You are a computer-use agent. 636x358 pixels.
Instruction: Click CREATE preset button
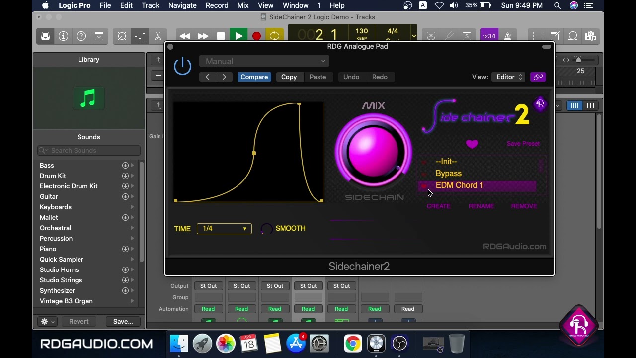click(438, 206)
